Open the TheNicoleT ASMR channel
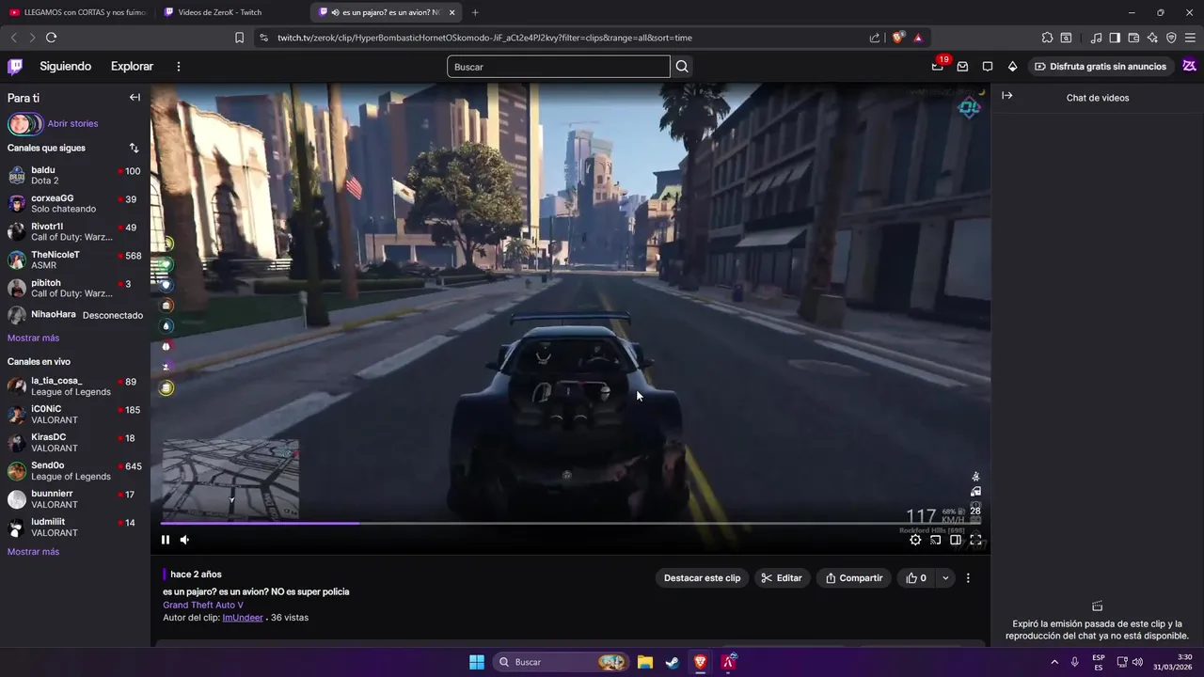The width and height of the screenshot is (1204, 677). 74,260
